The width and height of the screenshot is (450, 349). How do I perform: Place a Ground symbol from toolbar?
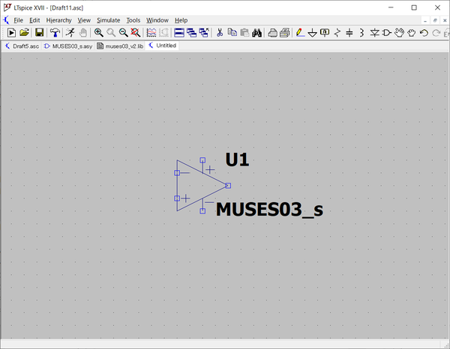coord(313,33)
